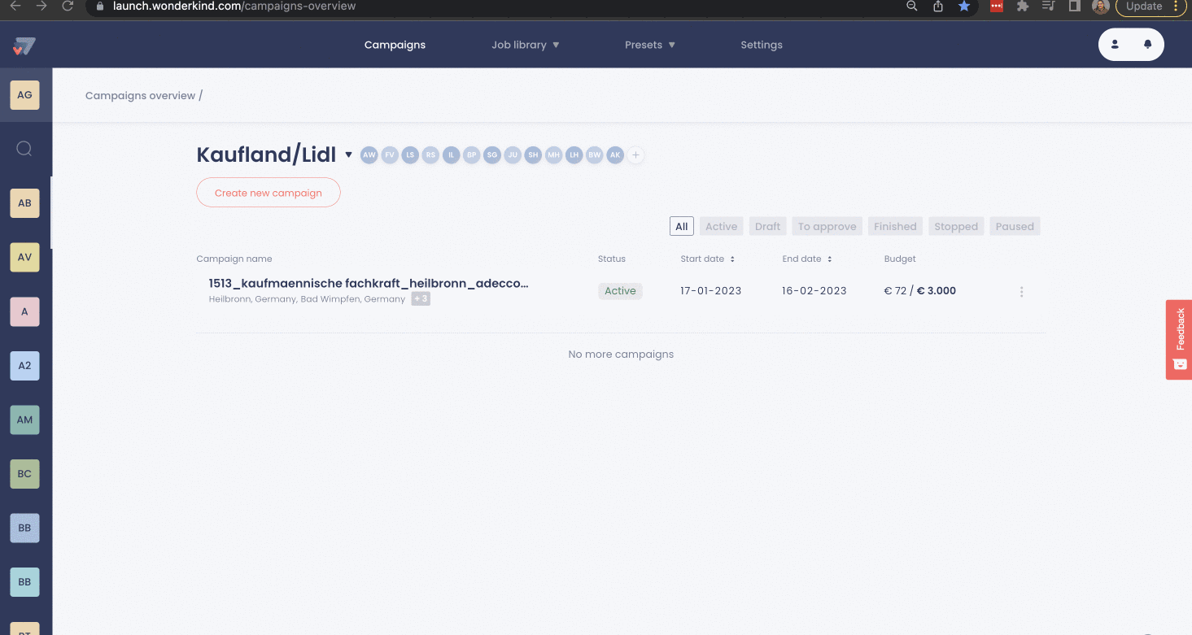Filter campaigns by To approve
The image size is (1192, 635).
tap(827, 227)
